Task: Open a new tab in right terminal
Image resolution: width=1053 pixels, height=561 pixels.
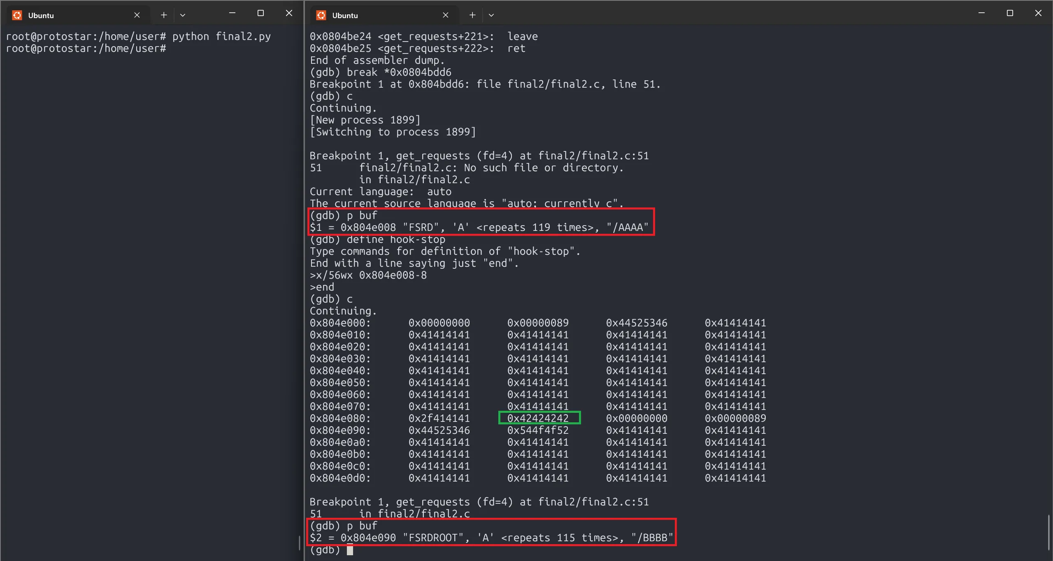Action: click(472, 15)
